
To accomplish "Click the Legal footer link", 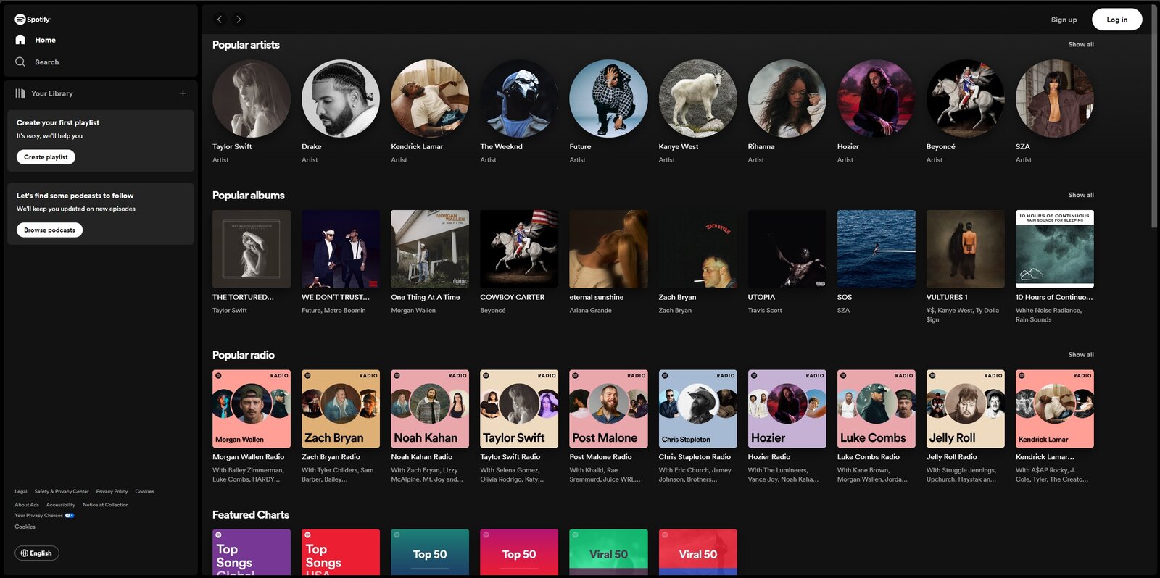I will tap(21, 492).
